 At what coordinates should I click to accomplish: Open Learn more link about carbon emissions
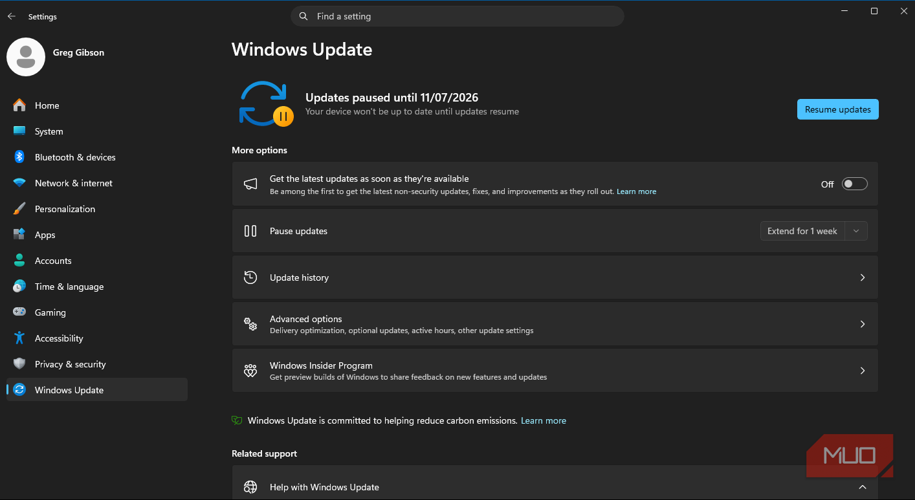544,420
